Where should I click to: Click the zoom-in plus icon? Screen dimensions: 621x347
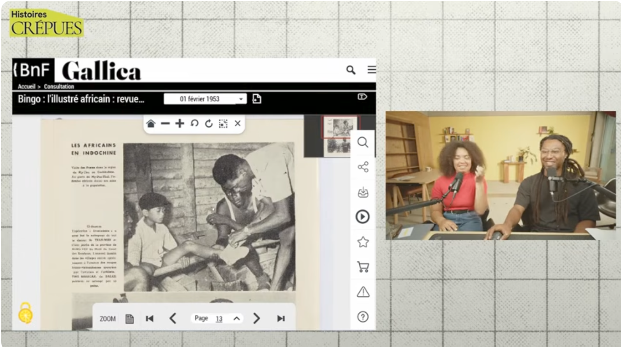click(180, 124)
